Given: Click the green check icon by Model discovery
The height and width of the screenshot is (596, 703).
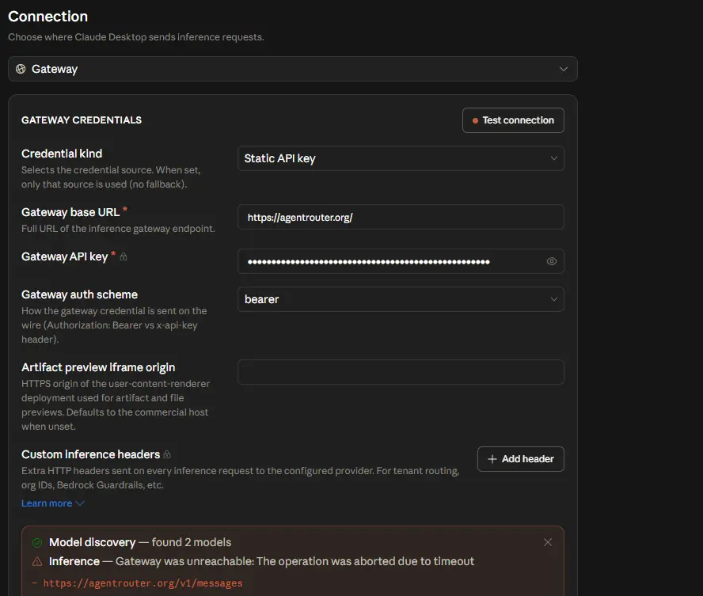Looking at the screenshot, I should tap(37, 543).
